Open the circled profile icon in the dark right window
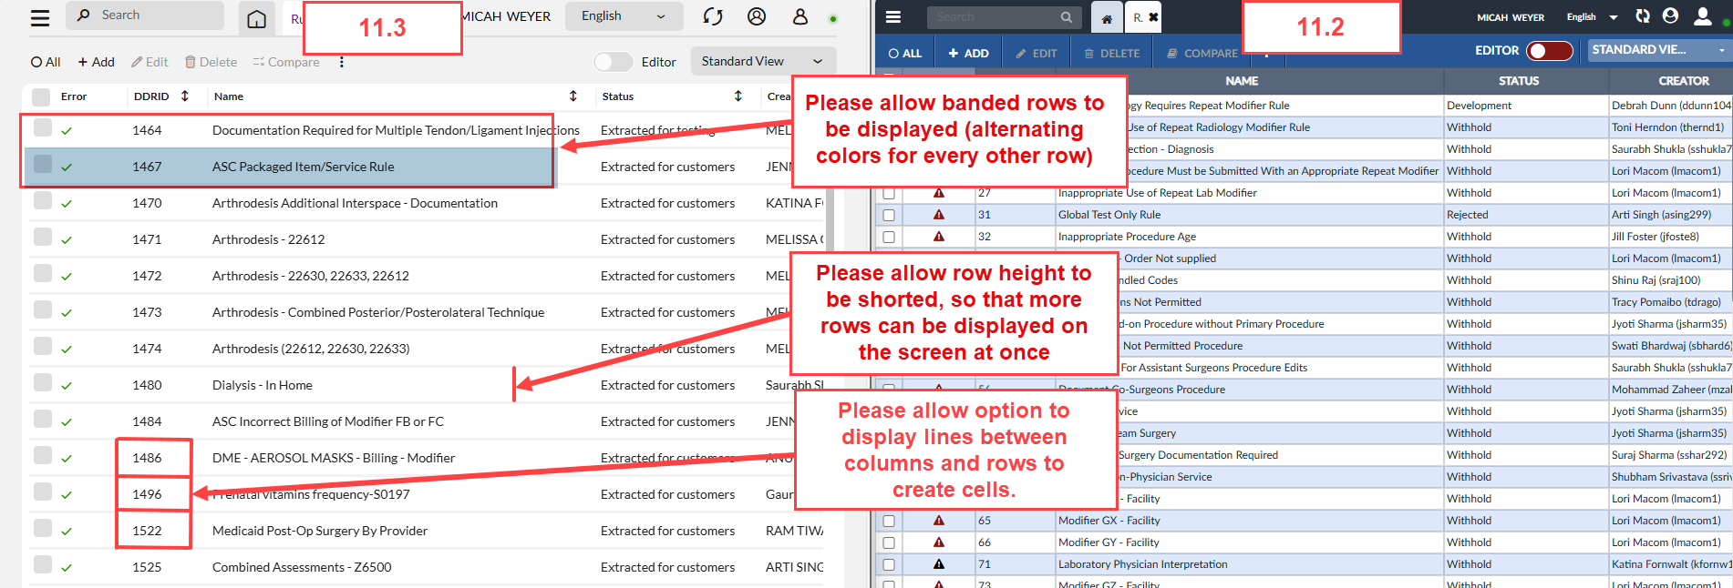The width and height of the screenshot is (1733, 588). (1671, 15)
